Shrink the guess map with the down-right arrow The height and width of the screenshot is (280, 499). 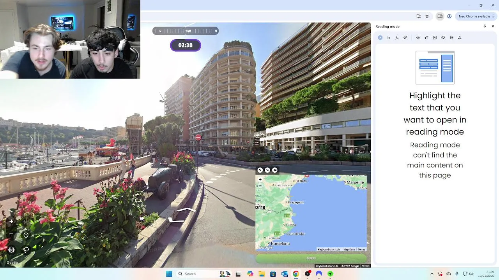coord(267,170)
